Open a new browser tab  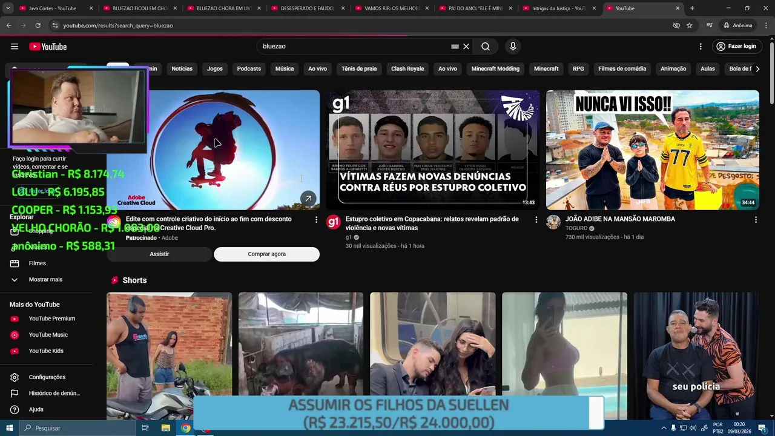coord(692,8)
